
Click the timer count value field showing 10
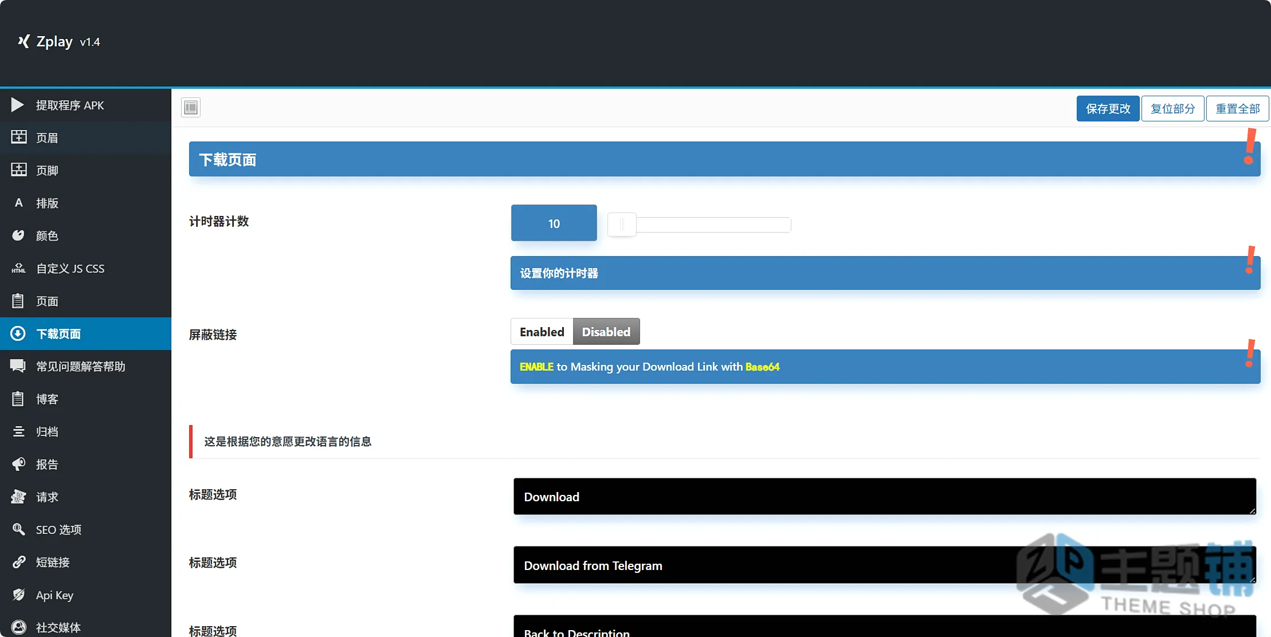click(x=554, y=223)
